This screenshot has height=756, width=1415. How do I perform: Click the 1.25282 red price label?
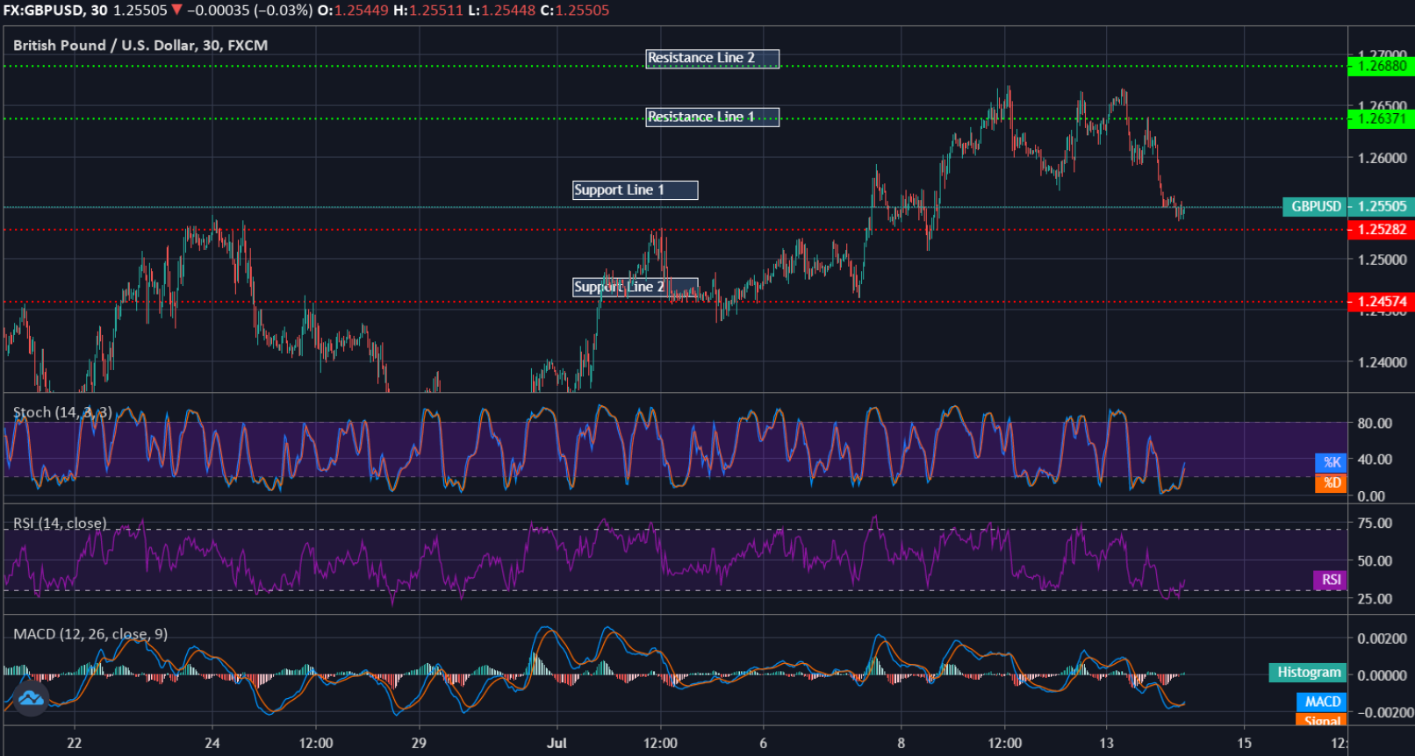point(1382,230)
